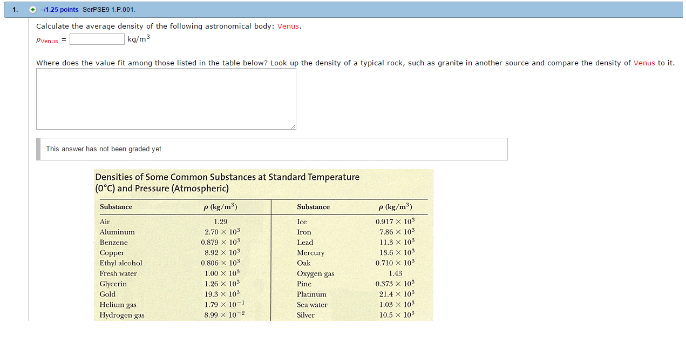Click the Gold density value 19.3 × 10³

pos(222,294)
